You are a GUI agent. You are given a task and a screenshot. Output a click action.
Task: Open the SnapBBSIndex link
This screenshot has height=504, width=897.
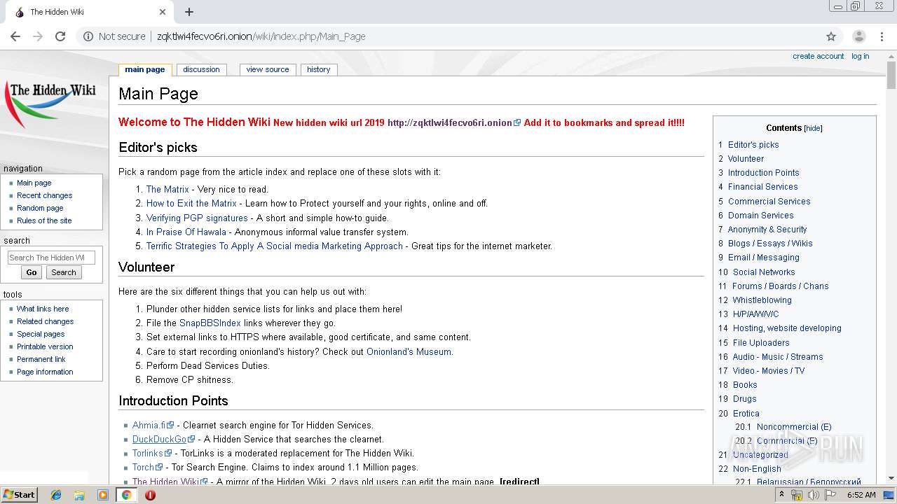(210, 323)
